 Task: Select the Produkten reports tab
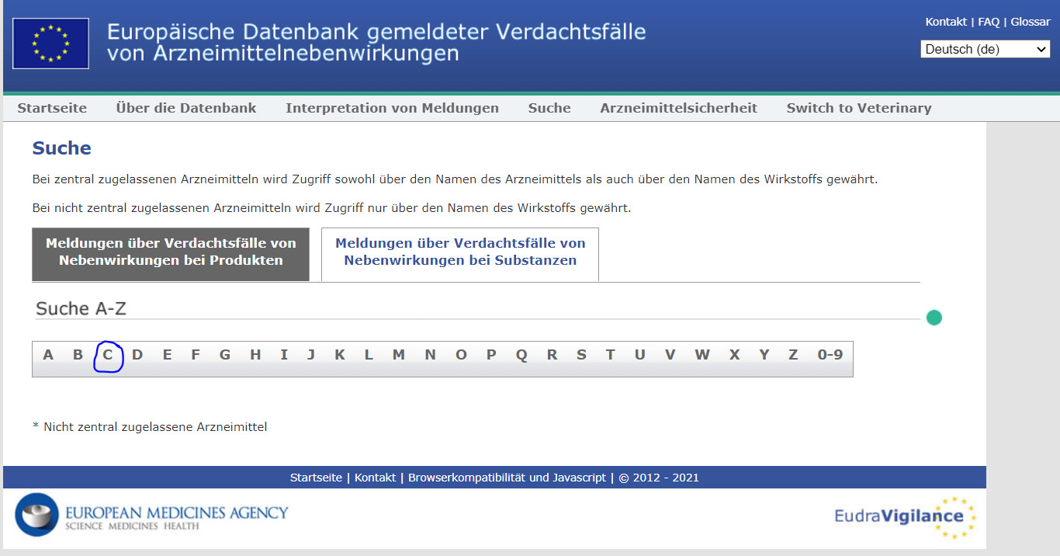pos(171,252)
